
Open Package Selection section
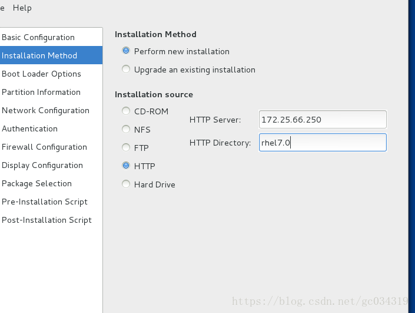click(36, 183)
